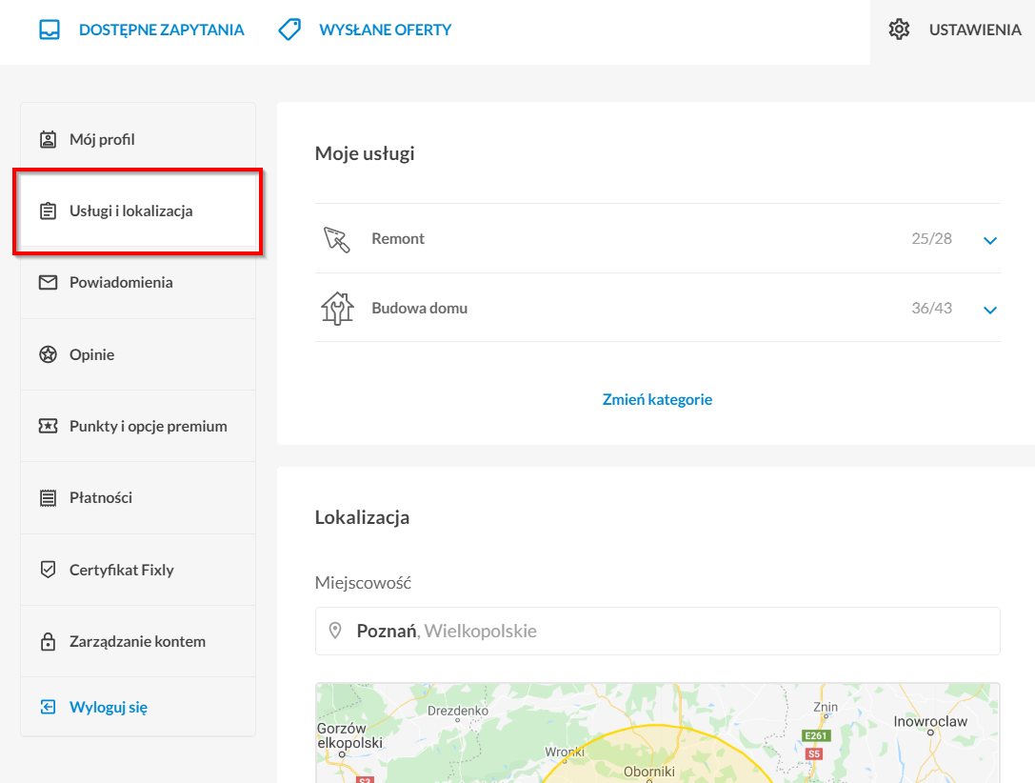Expand the Budowa domu category chevron
The height and width of the screenshot is (783, 1035).
pos(990,310)
